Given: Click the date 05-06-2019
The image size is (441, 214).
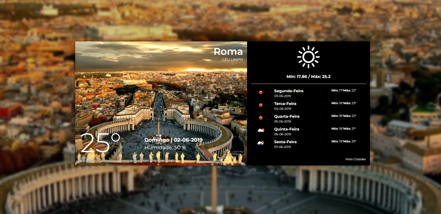Looking at the screenshot, I should point(282,122).
